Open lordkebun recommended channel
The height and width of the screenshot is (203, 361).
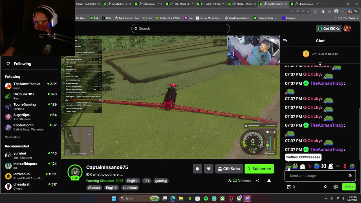click(x=31, y=176)
